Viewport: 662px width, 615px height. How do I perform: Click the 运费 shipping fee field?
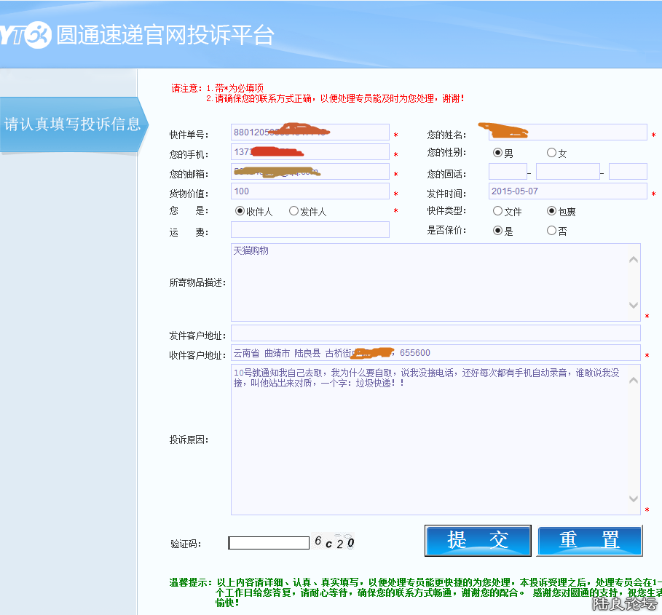tap(310, 229)
